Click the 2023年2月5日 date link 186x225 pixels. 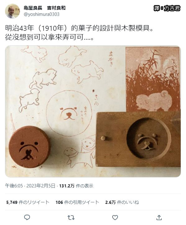(x=41, y=186)
